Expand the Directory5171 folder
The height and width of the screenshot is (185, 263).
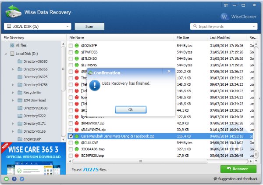[13, 123]
